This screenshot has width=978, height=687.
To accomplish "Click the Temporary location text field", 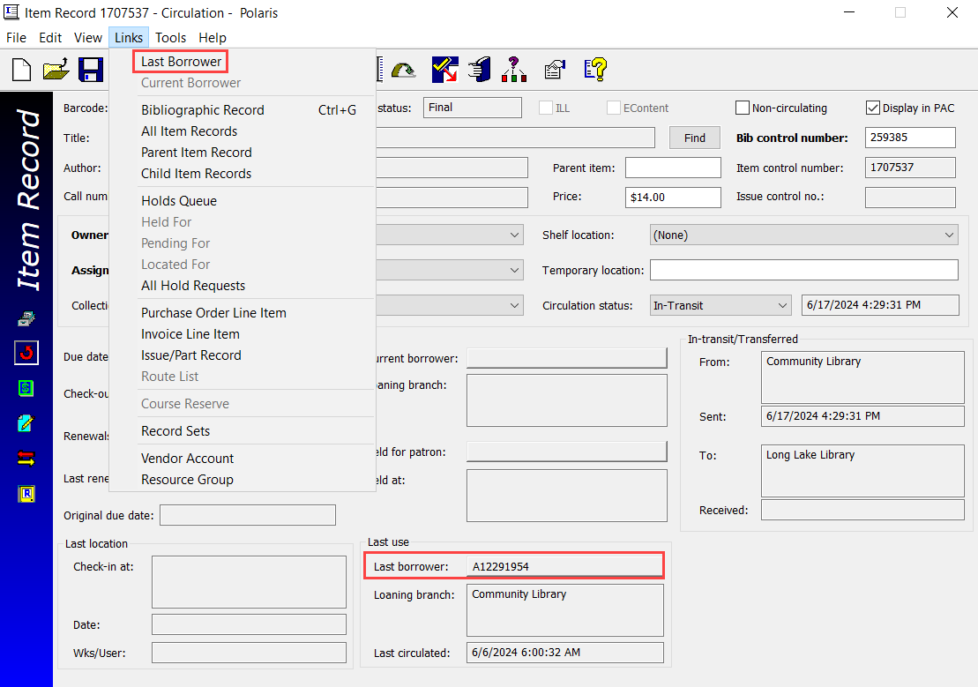I will pyautogui.click(x=803, y=270).
